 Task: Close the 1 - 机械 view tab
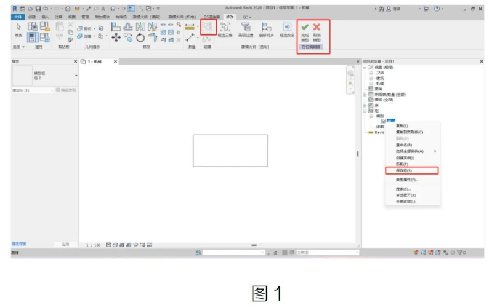coord(115,61)
